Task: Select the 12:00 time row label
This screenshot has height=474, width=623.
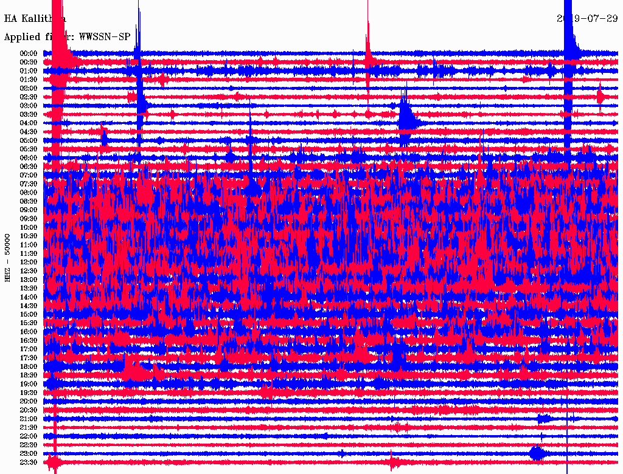Action: point(29,262)
